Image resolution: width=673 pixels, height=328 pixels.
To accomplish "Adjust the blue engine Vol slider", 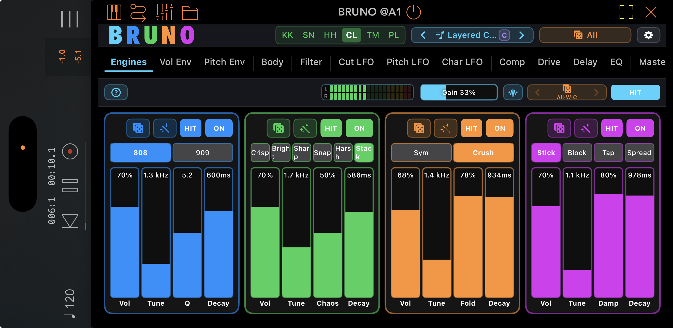I will click(x=125, y=232).
